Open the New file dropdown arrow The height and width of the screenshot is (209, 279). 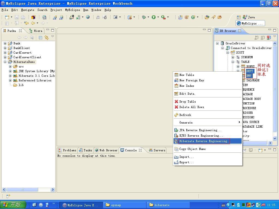(11, 17)
